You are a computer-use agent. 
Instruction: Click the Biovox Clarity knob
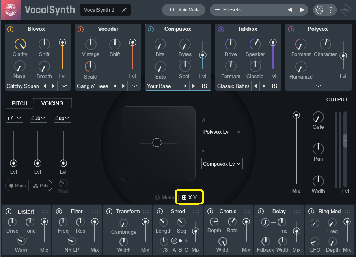pyautogui.click(x=20, y=44)
